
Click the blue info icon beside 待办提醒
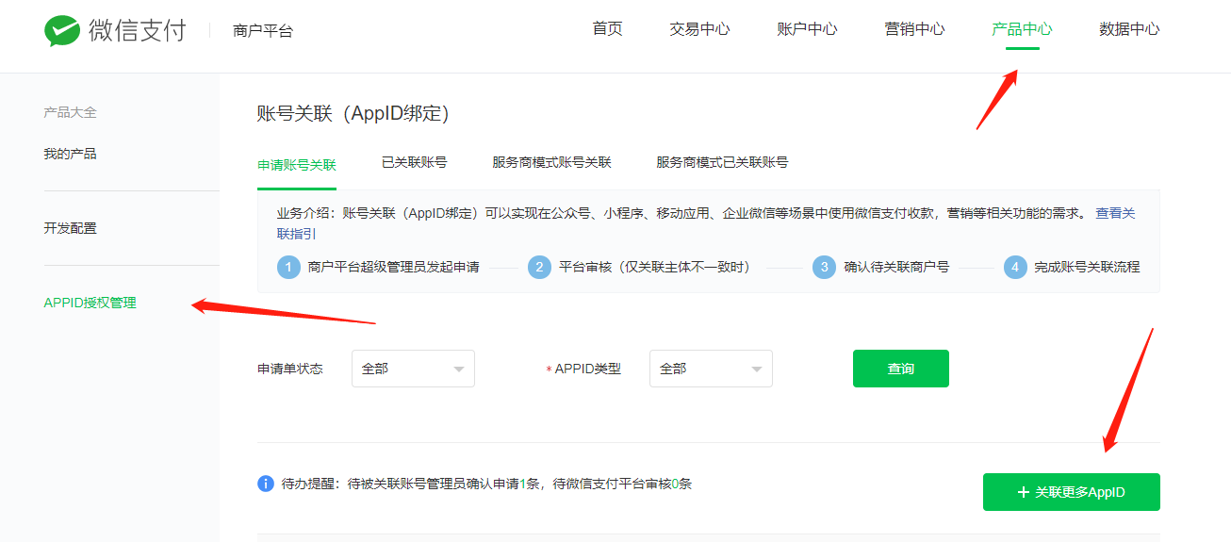(266, 484)
